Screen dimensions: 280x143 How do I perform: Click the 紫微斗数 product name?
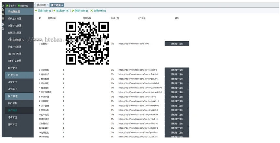[x=45, y=110]
